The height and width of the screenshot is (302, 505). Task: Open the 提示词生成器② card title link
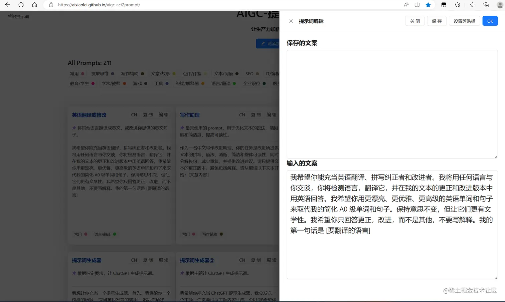coord(197,260)
